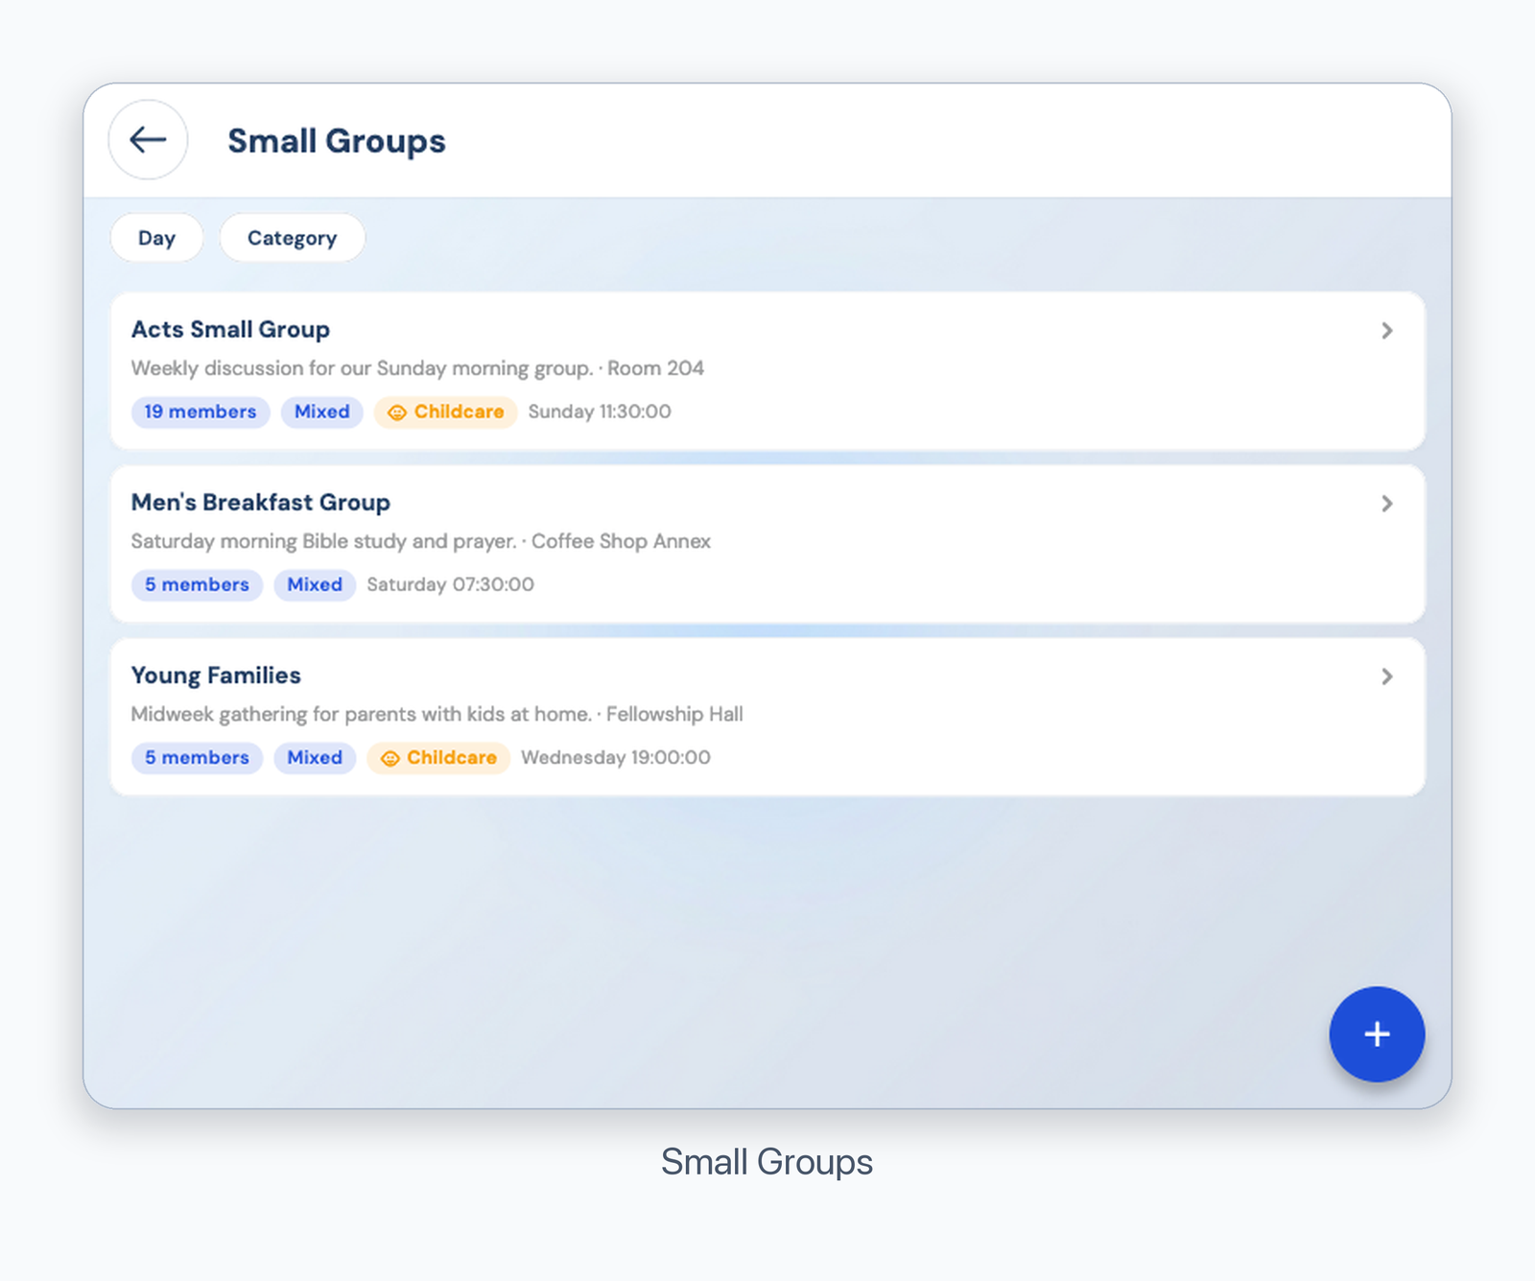Click the Room 204 description line
1535x1281 pixels.
pos(417,368)
